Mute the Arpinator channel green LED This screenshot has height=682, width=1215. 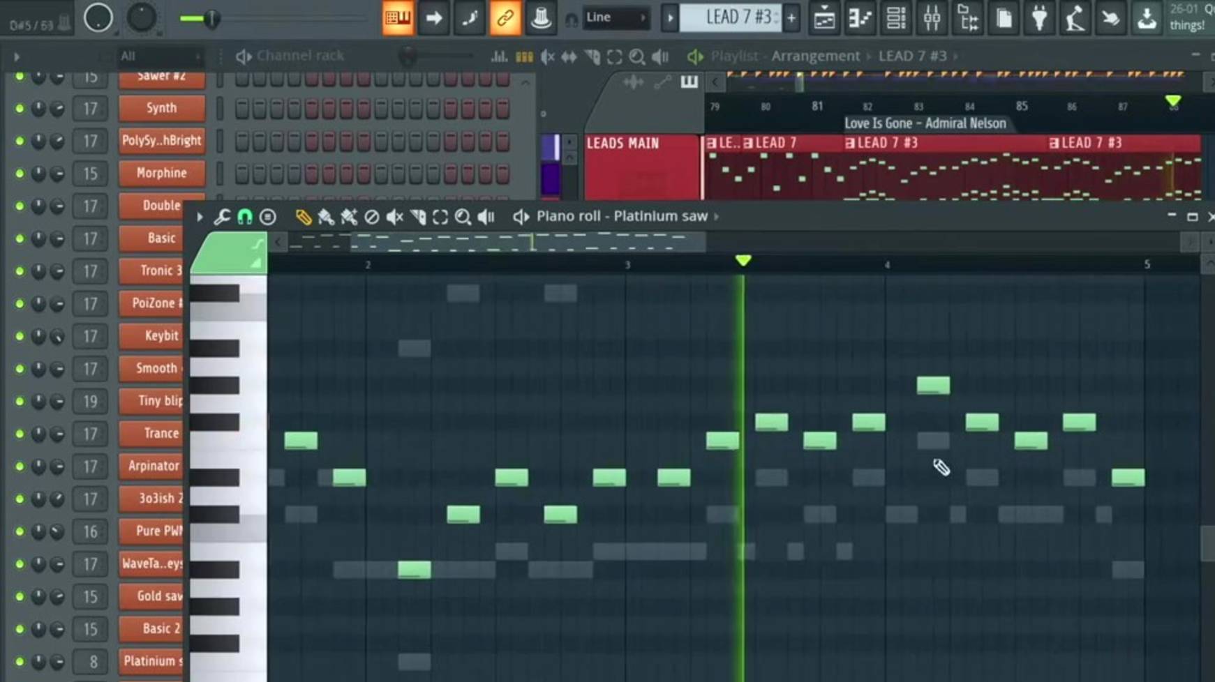[x=20, y=467]
